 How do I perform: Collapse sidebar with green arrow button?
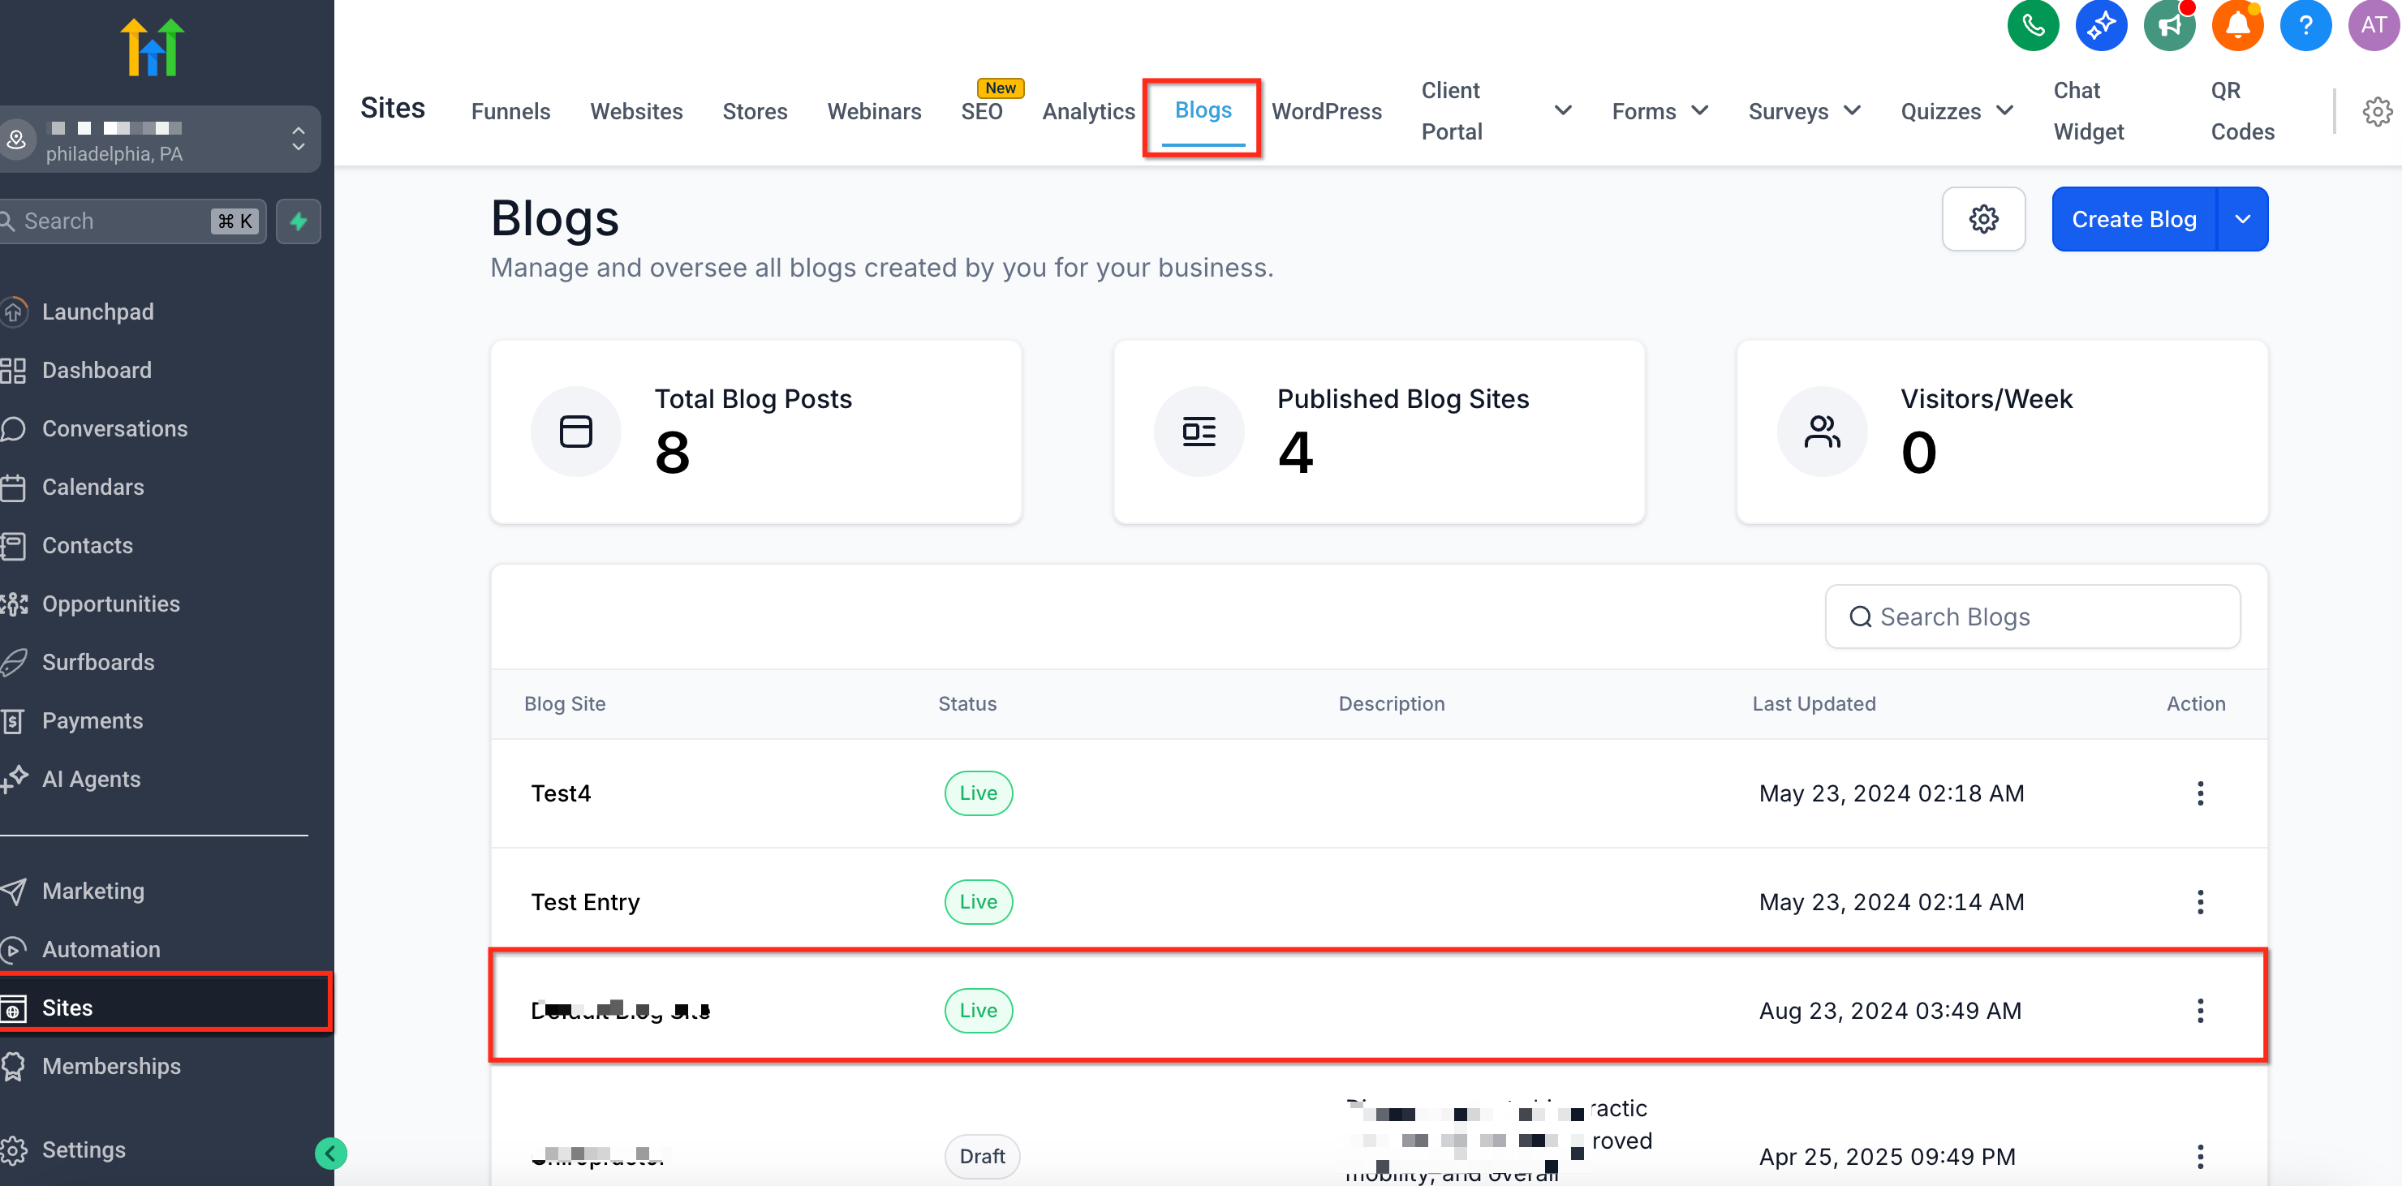pyautogui.click(x=330, y=1154)
